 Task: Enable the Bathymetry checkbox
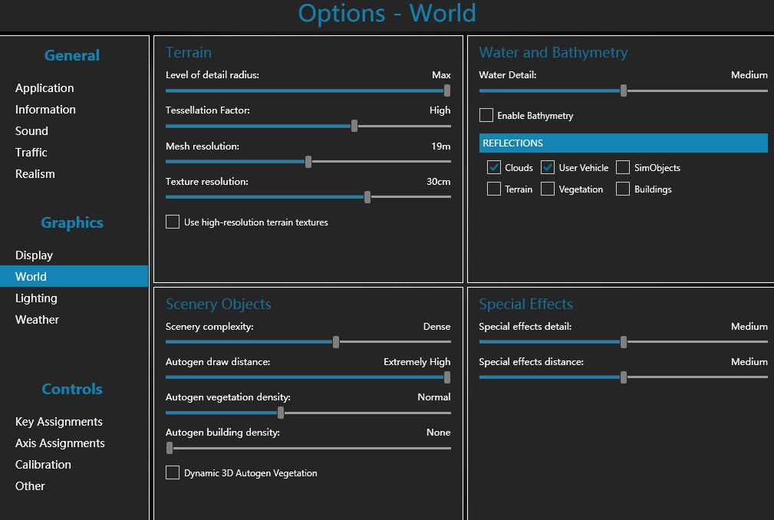pos(486,116)
